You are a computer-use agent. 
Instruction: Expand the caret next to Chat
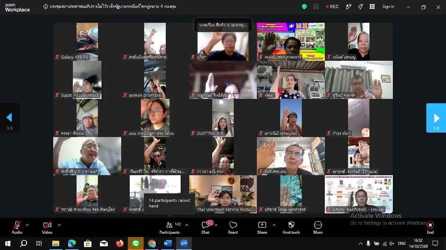pos(216,225)
